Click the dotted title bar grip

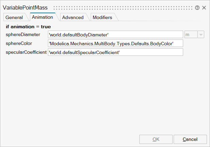click(122, 7)
